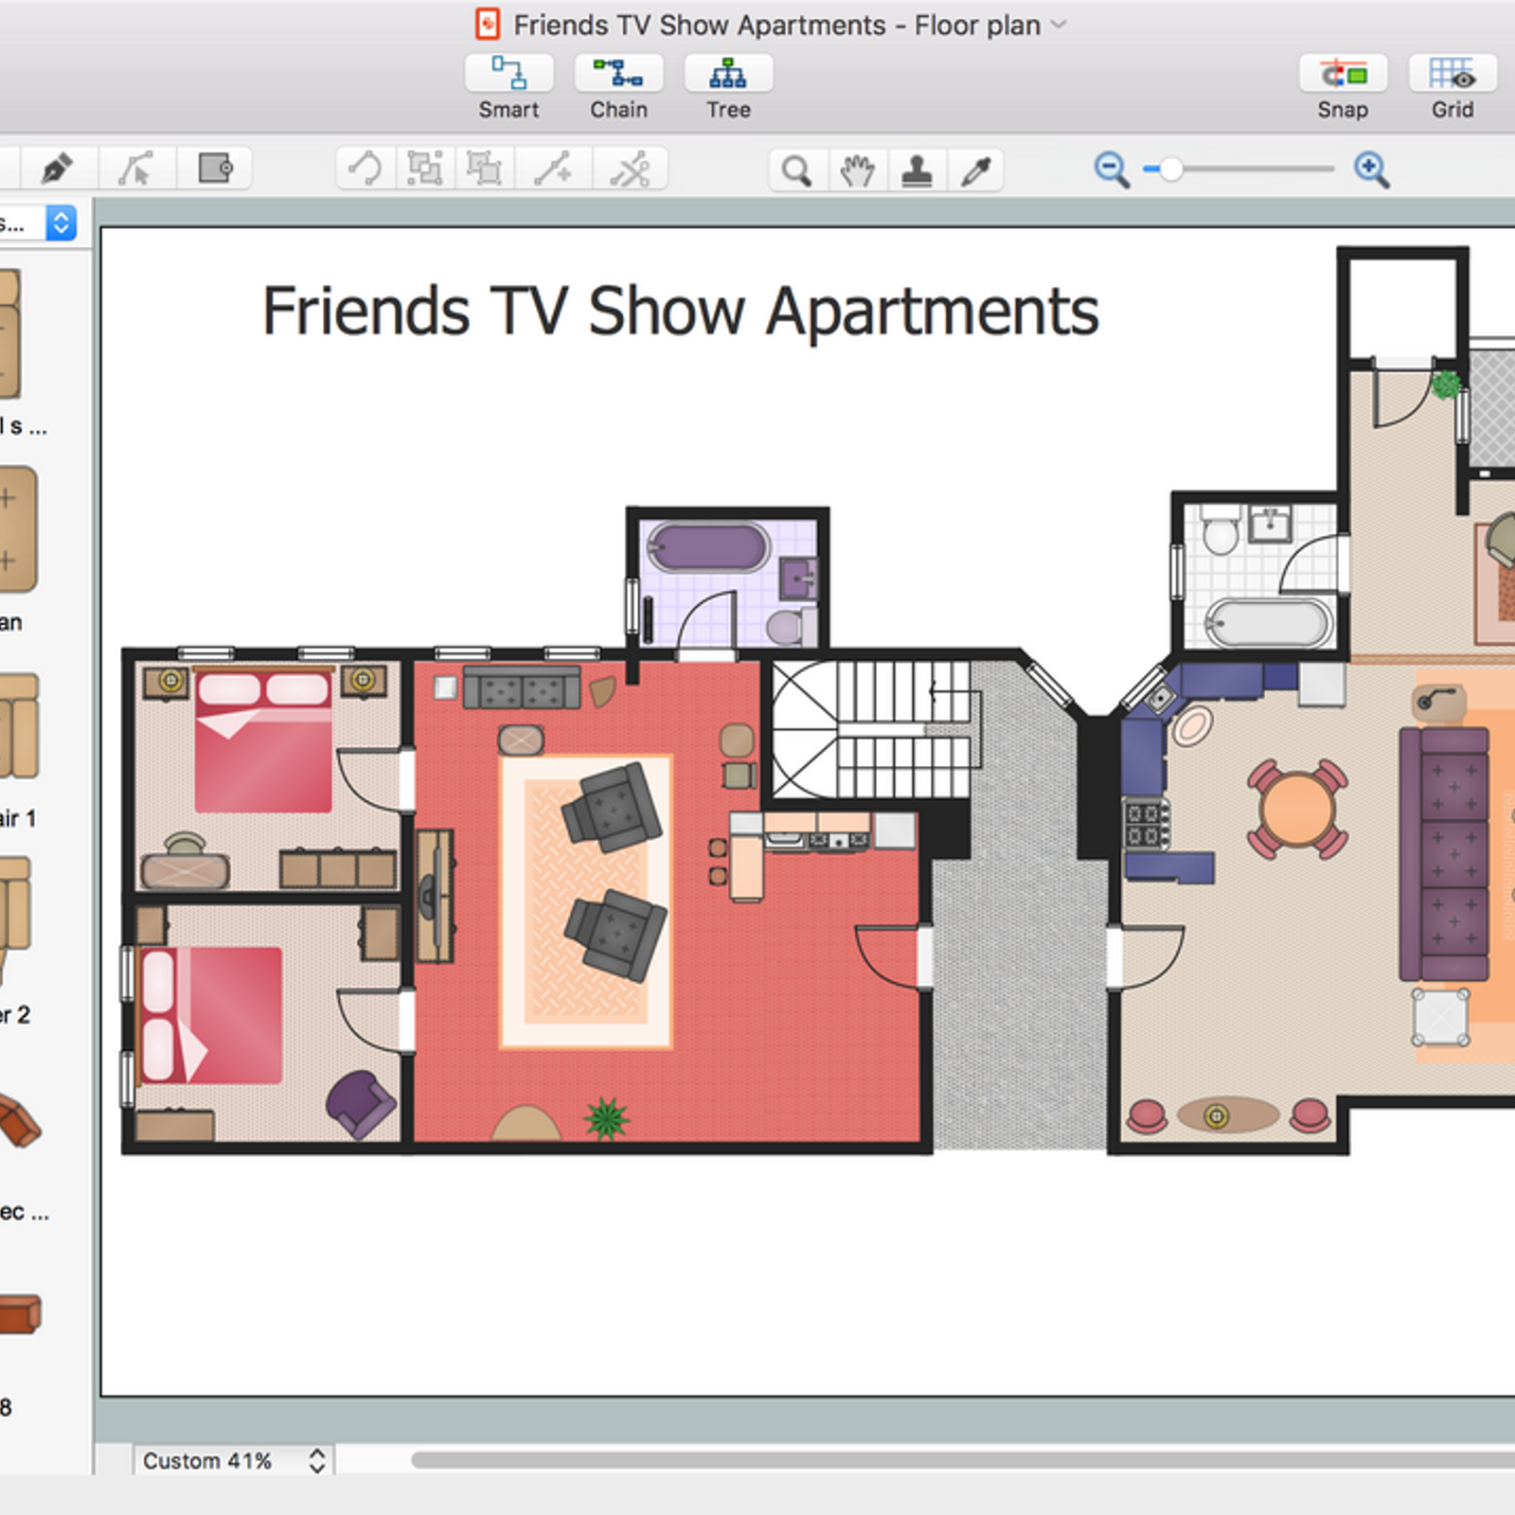
Task: Click the ungroup objects icon
Action: click(x=485, y=169)
